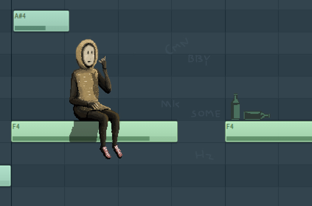Click the faint "SOME" text

(206, 114)
